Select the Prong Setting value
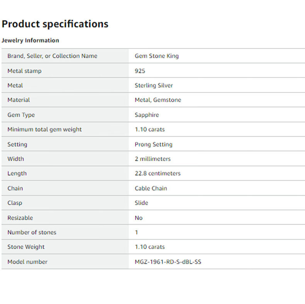 [153, 144]
